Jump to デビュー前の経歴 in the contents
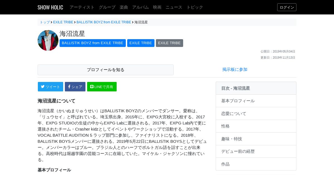Screen dimensions: 334x175 [256, 151]
